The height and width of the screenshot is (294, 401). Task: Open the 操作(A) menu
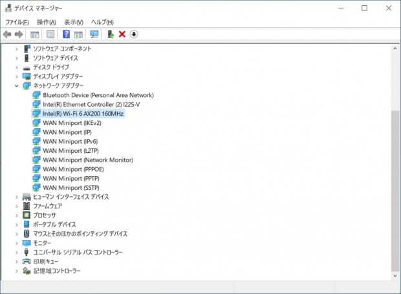47,22
